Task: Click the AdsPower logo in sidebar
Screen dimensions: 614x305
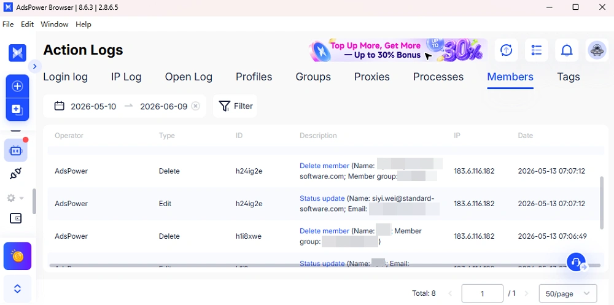Action: (17, 53)
